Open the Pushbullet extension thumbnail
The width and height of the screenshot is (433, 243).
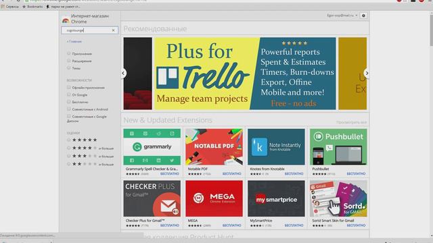pyautogui.click(x=338, y=147)
